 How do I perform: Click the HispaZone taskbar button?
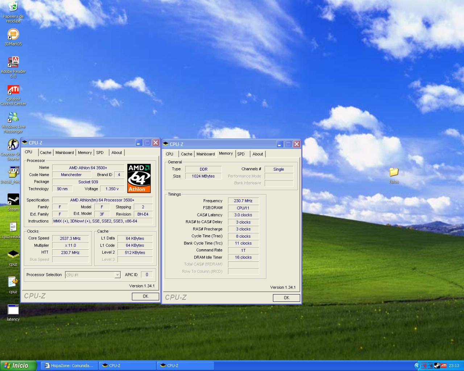pos(69,366)
